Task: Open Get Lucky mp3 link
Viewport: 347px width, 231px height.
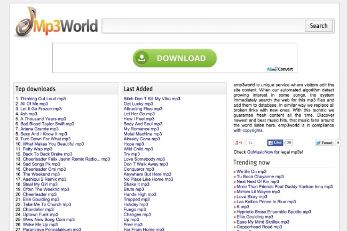Action: (138, 103)
